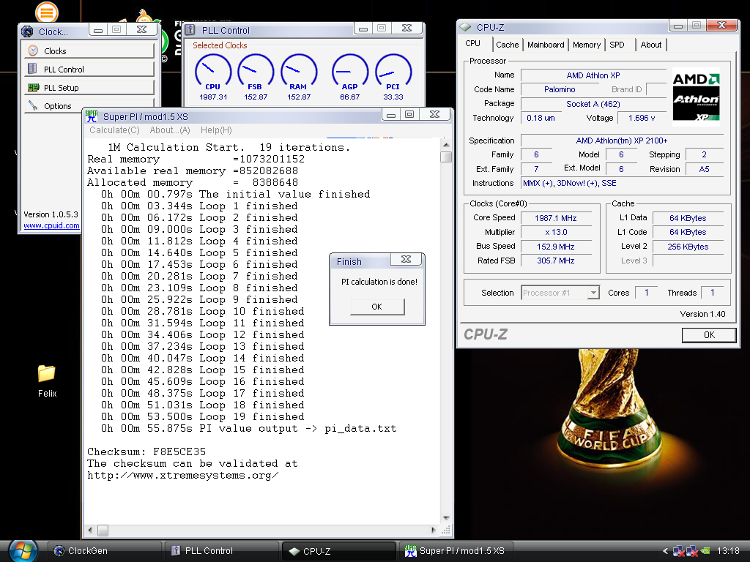
Task: Switch to CPU-Z in the taskbar
Action: point(338,551)
